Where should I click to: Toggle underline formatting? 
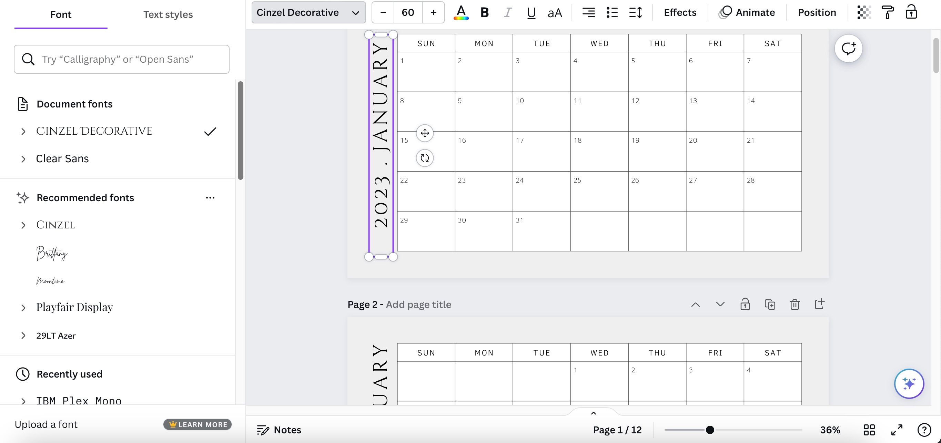531,13
